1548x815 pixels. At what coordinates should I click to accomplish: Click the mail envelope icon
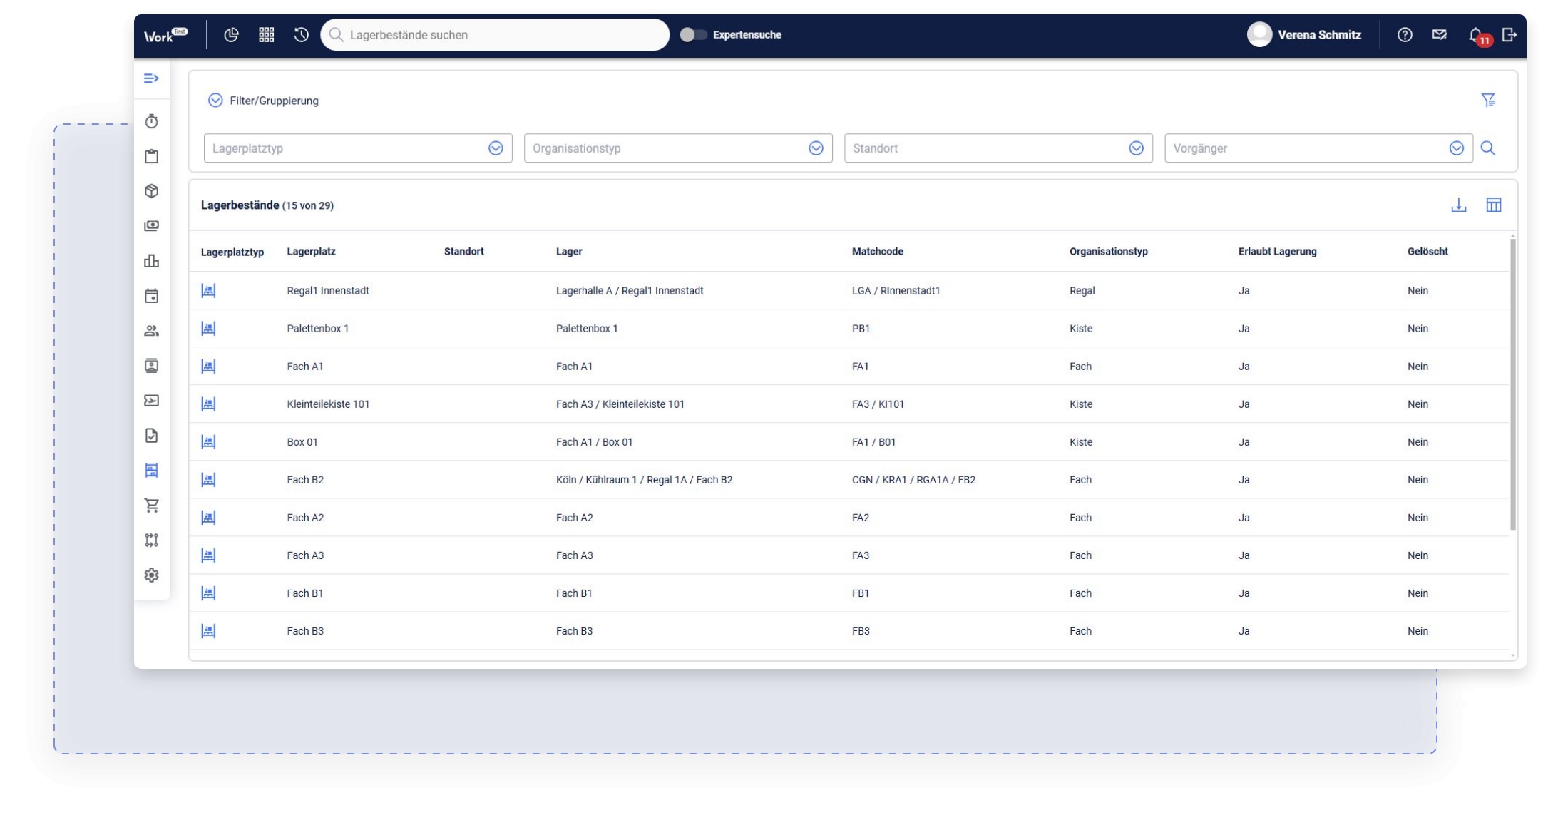(x=1440, y=34)
